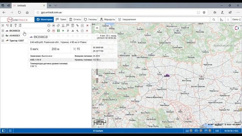Add page to favorites star

(204, 12)
